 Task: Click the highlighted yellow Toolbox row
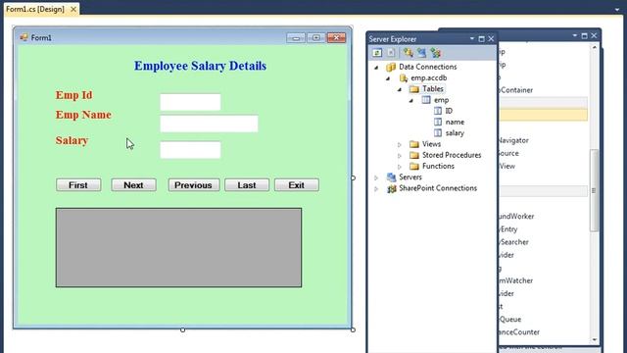(x=544, y=115)
